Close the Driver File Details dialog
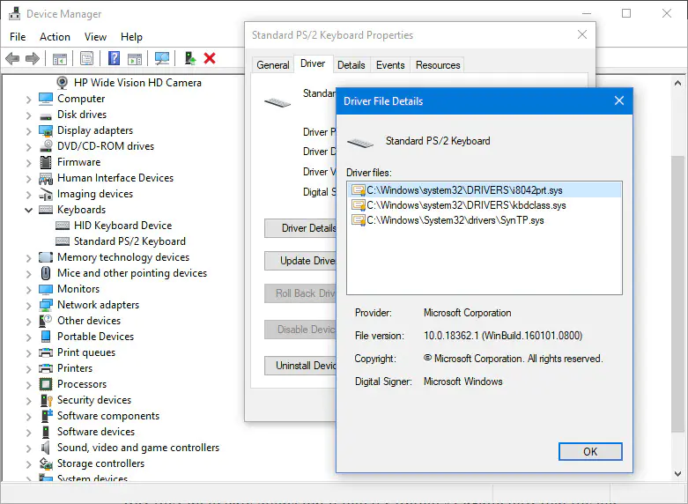 click(x=619, y=101)
